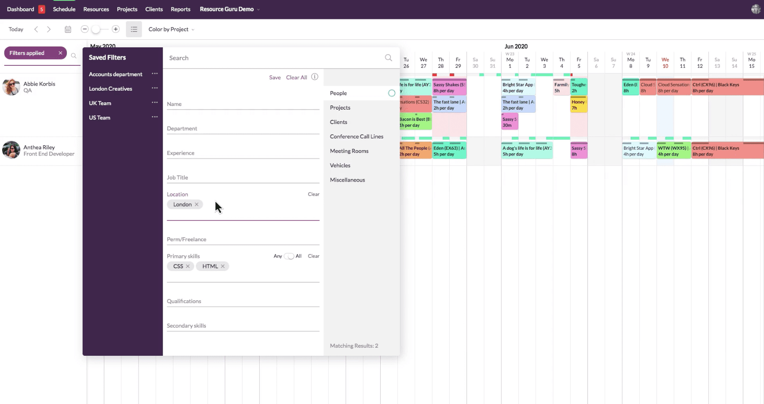The image size is (764, 404).
Task: Select the Clients filter category
Action: pyautogui.click(x=339, y=122)
